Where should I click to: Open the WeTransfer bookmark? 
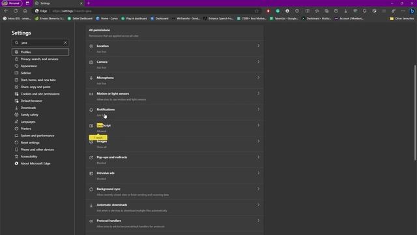186,18
